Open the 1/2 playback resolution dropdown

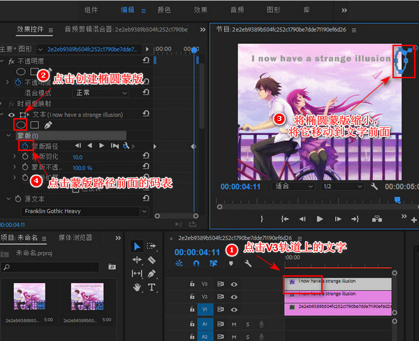pos(342,187)
